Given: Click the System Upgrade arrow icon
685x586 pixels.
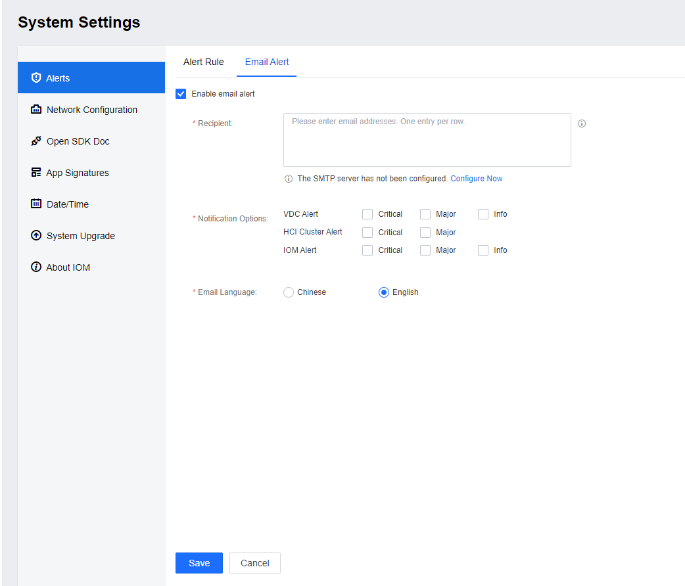Looking at the screenshot, I should coord(36,236).
